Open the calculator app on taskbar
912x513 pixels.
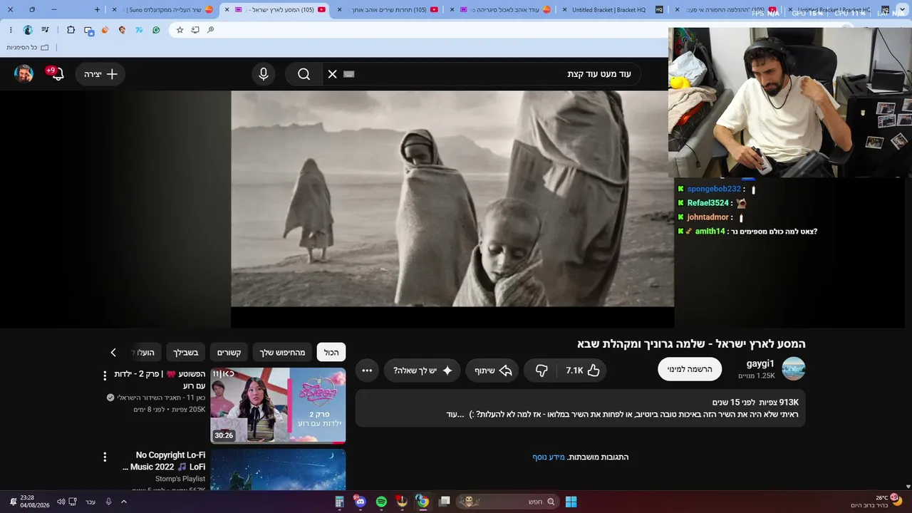[339, 502]
